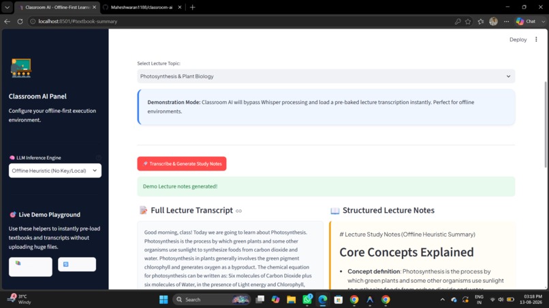This screenshot has height=308, width=549.
Task: Click anchor link icon beside Full Lecture Transcript
Action: [239, 211]
